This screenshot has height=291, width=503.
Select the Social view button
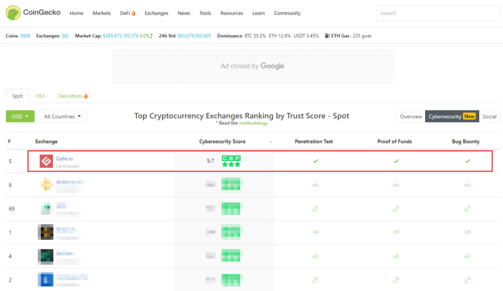[490, 116]
